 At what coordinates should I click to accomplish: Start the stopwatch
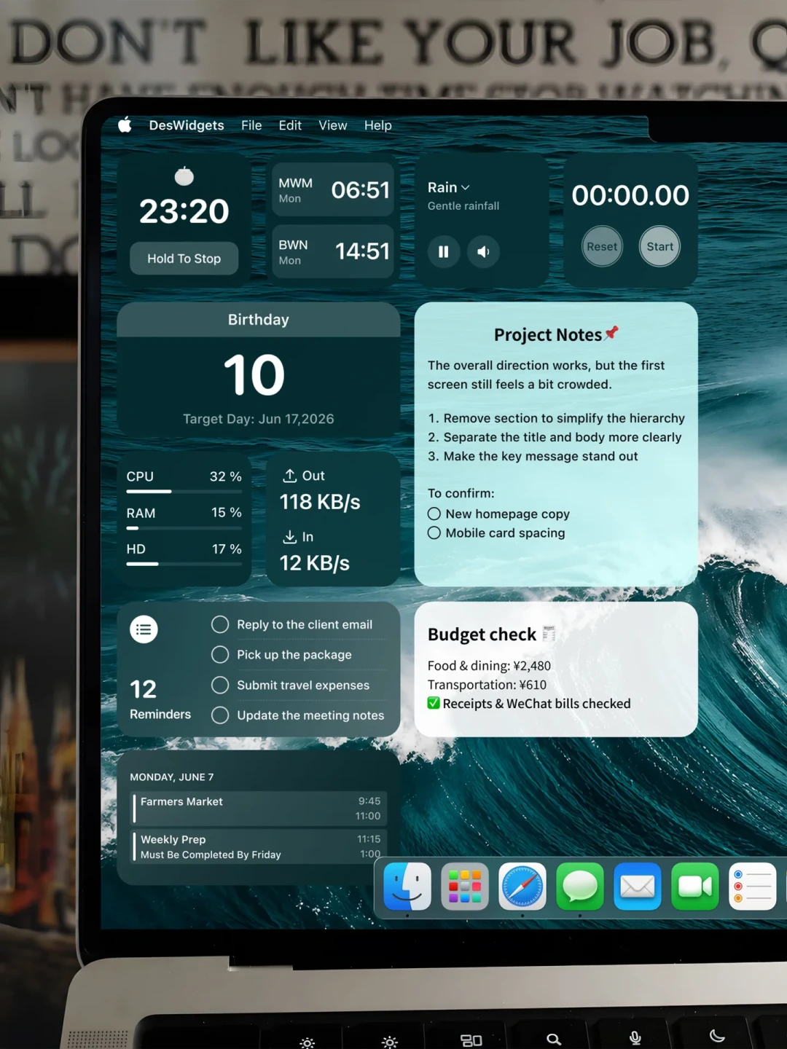coord(660,247)
